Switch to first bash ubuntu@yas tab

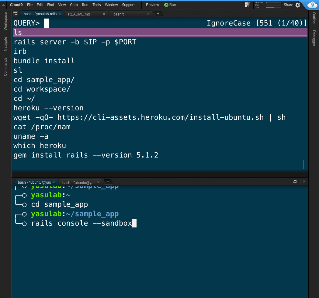tap(34, 182)
